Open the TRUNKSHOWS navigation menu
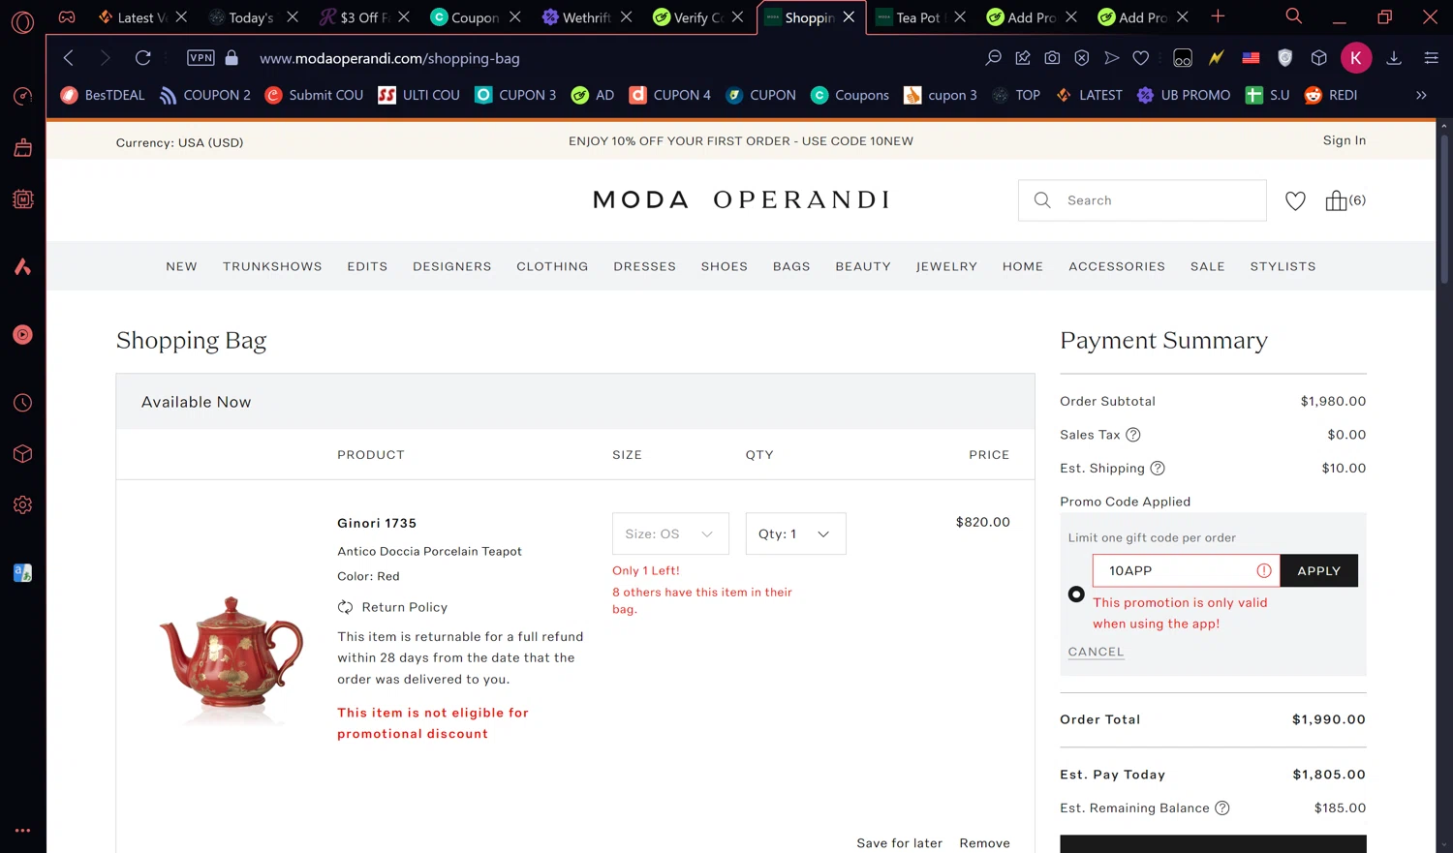 click(x=272, y=266)
